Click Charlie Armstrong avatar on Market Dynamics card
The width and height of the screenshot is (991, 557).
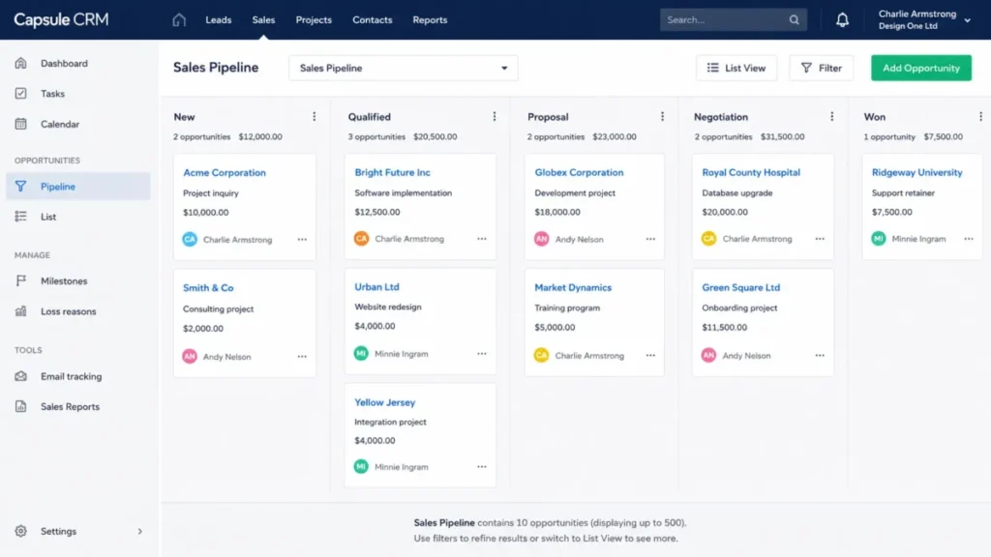(x=542, y=356)
